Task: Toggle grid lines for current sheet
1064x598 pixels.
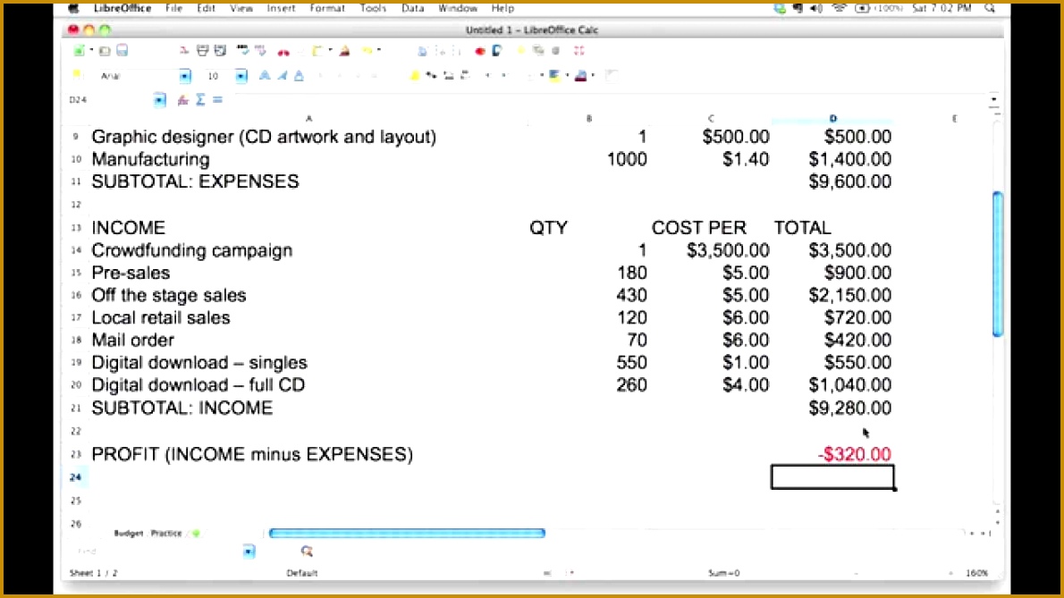Action: [x=612, y=76]
